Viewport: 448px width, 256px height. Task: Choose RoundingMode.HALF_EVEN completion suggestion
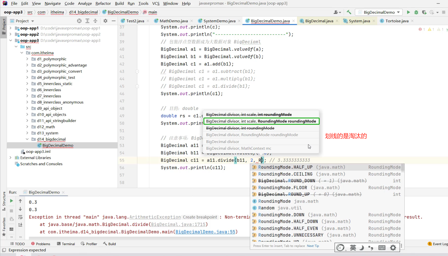[326, 228]
